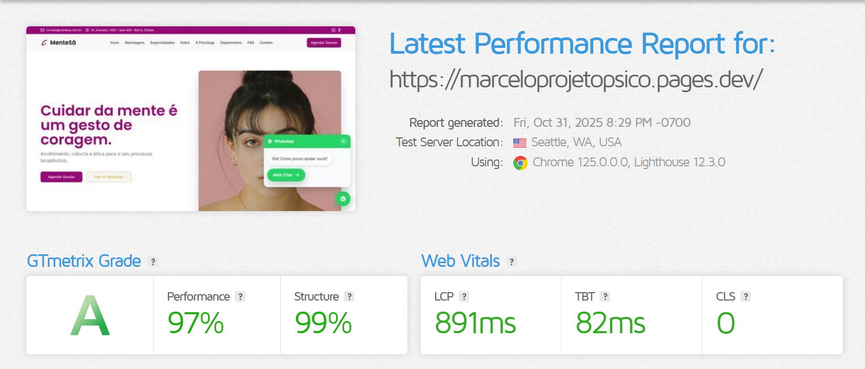Click the US flag icon next to Seattle
Screen dimensions: 865x369
pos(519,142)
